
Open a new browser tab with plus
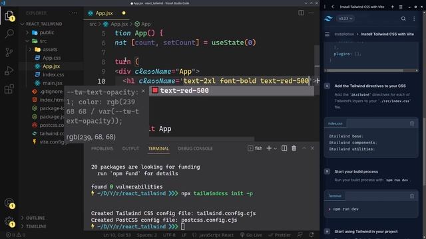[392, 7]
